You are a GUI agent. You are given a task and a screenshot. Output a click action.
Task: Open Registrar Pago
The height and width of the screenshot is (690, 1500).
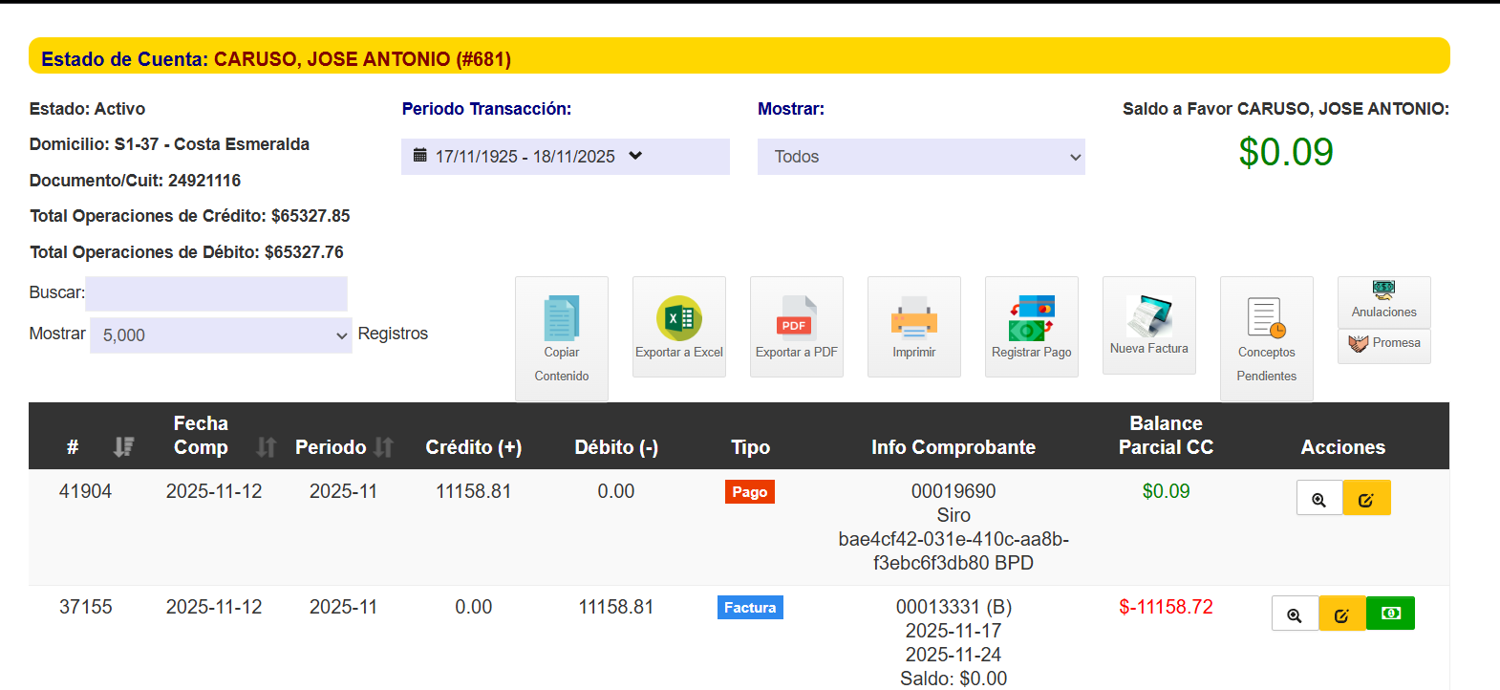tap(1031, 319)
